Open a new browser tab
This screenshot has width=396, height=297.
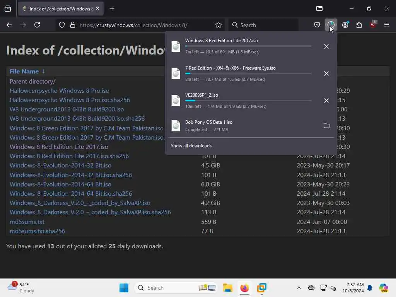[112, 9]
